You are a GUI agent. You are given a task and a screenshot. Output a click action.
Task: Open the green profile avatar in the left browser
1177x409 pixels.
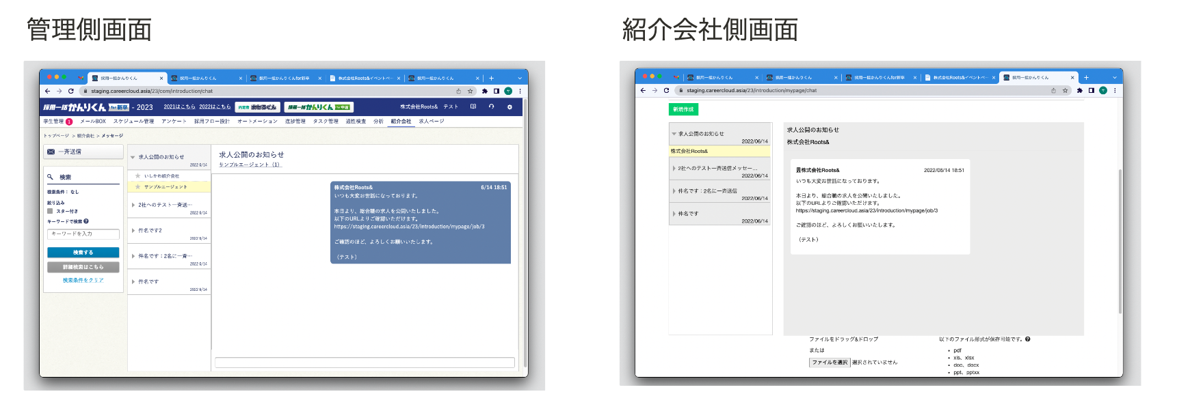point(508,91)
